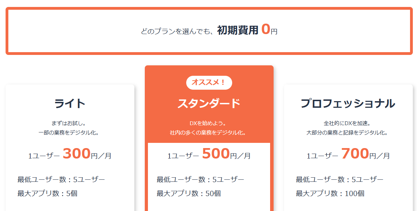Click 最低ユーザー数 line in the プロフェッショナル card

340,180
